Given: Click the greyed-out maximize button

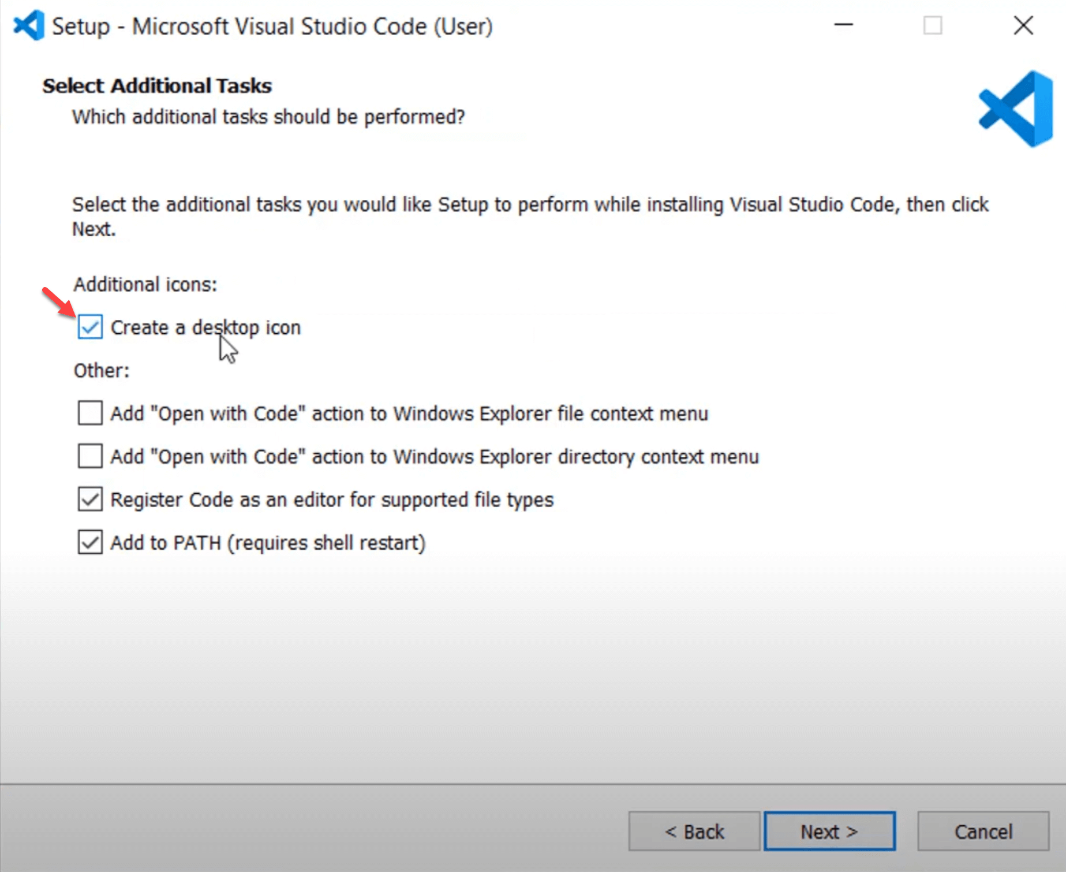Looking at the screenshot, I should pos(933,25).
